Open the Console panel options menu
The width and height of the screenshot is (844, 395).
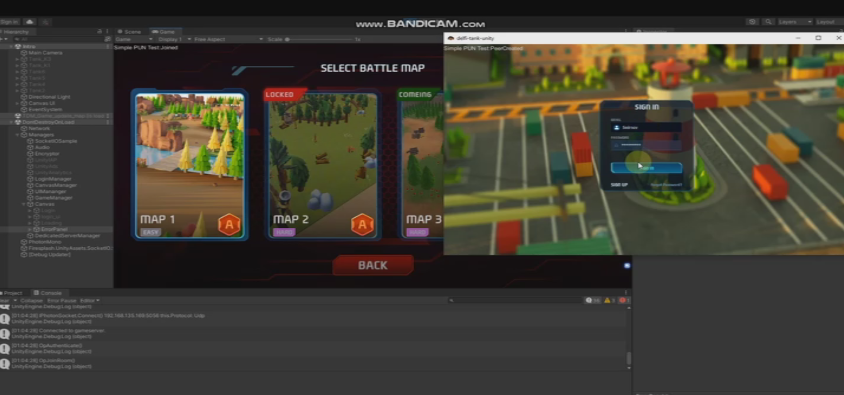[x=626, y=293]
